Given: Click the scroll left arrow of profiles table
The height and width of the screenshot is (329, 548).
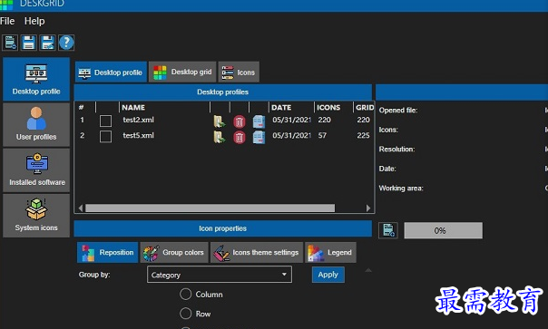Looking at the screenshot, I should [81, 208].
